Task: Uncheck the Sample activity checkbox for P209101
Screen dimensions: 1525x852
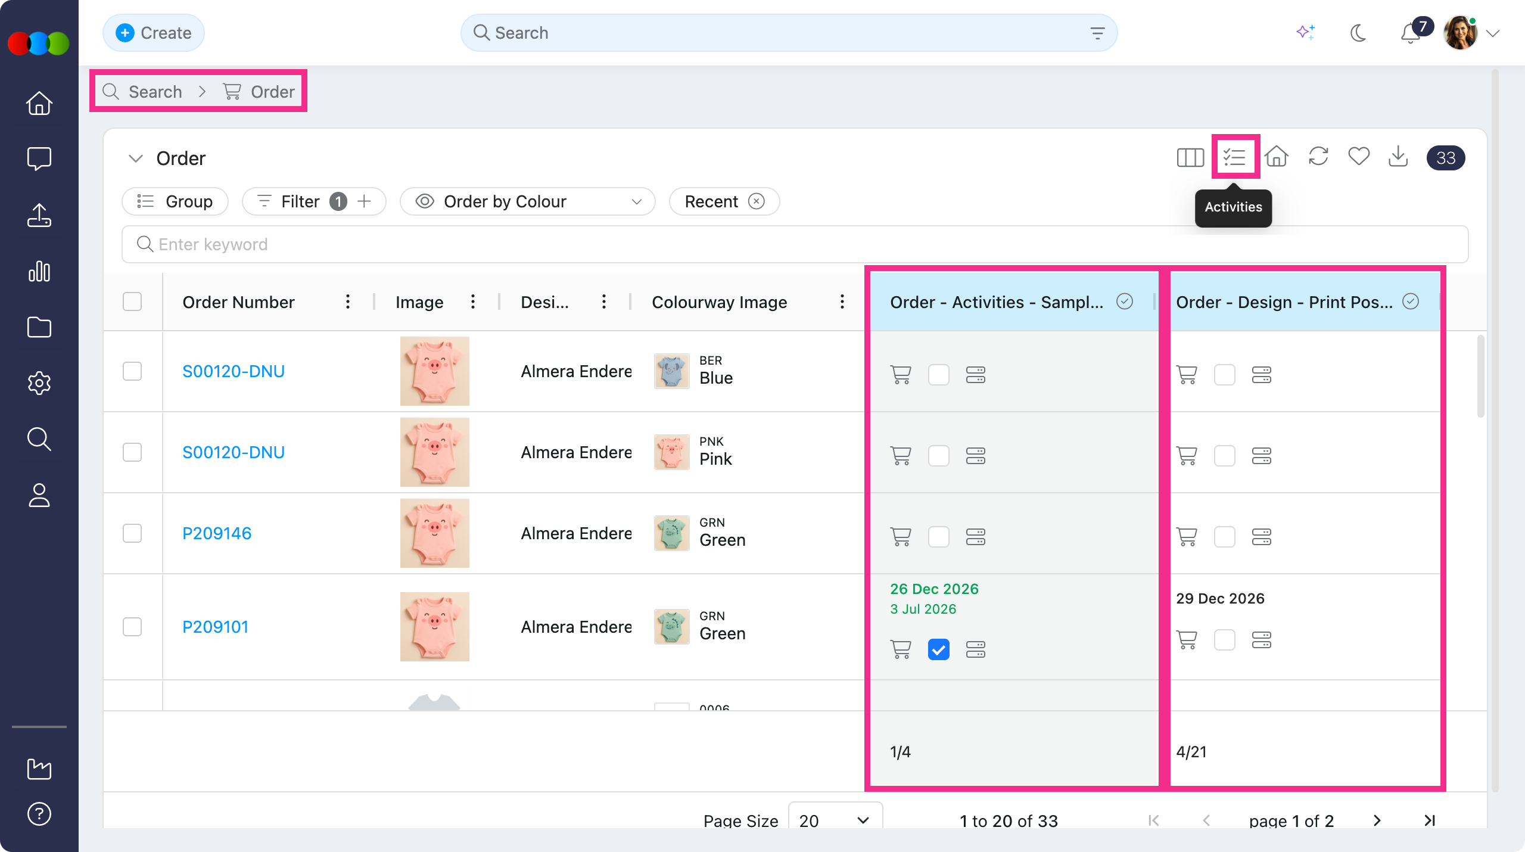Action: (x=939, y=649)
